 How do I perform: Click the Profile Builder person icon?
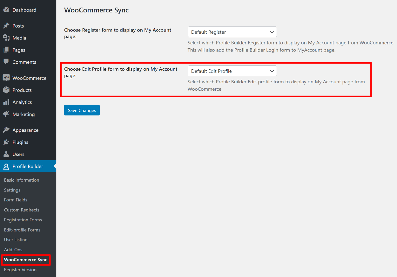(6, 166)
